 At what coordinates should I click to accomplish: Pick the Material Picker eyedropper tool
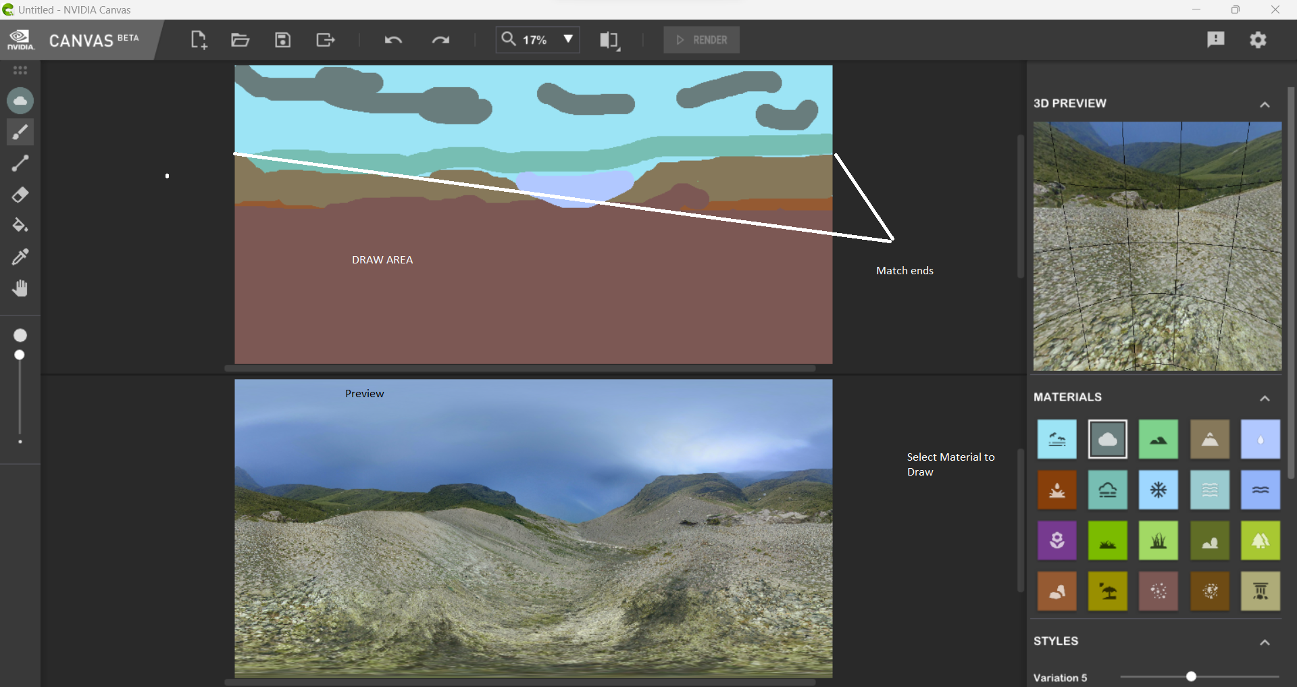pos(20,257)
